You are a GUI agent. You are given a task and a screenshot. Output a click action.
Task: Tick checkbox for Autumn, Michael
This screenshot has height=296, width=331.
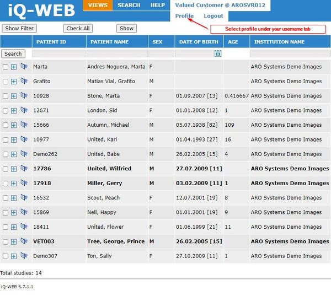click(x=6, y=125)
